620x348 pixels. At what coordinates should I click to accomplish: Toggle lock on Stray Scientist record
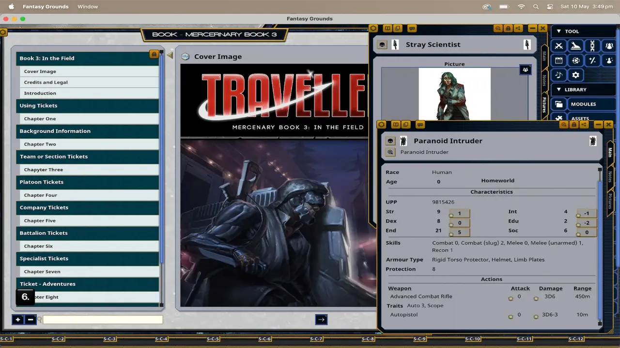coord(508,29)
